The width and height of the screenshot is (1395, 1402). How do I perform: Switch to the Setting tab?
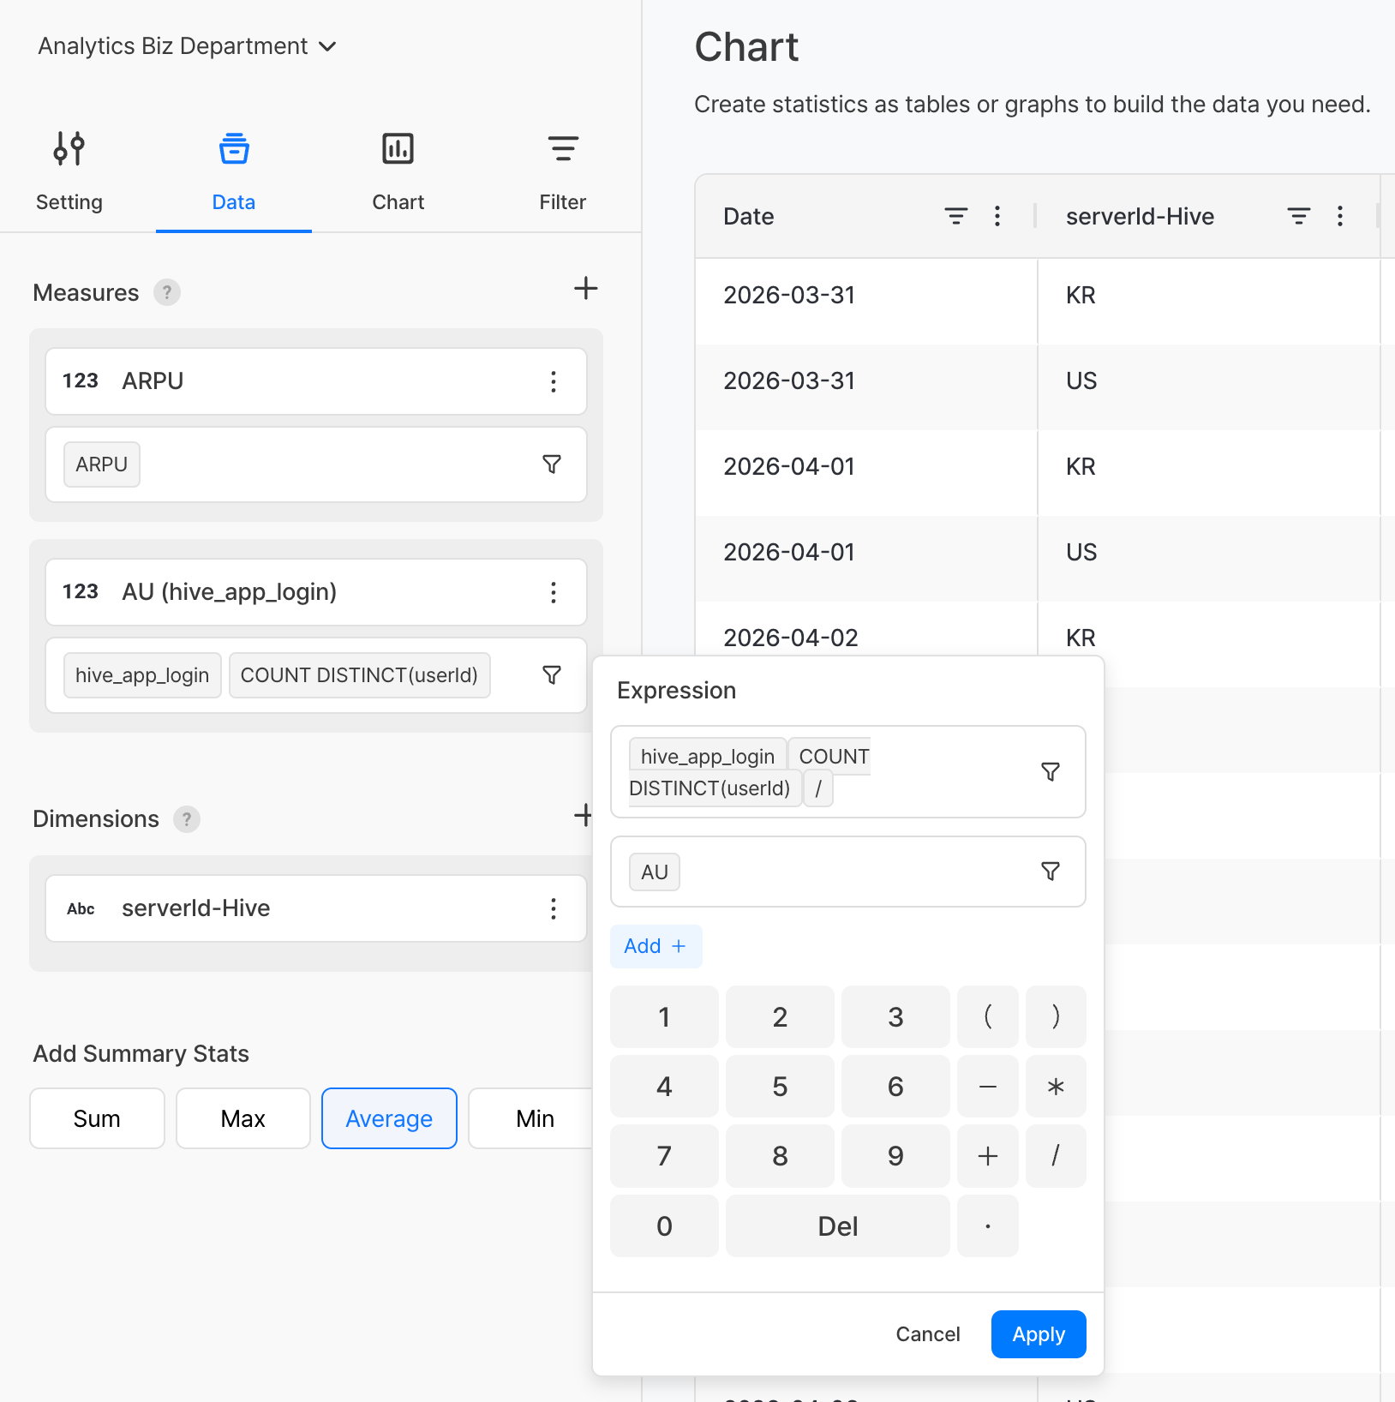(x=69, y=171)
